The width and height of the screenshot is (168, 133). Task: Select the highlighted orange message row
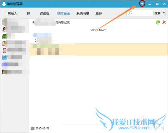(99, 49)
